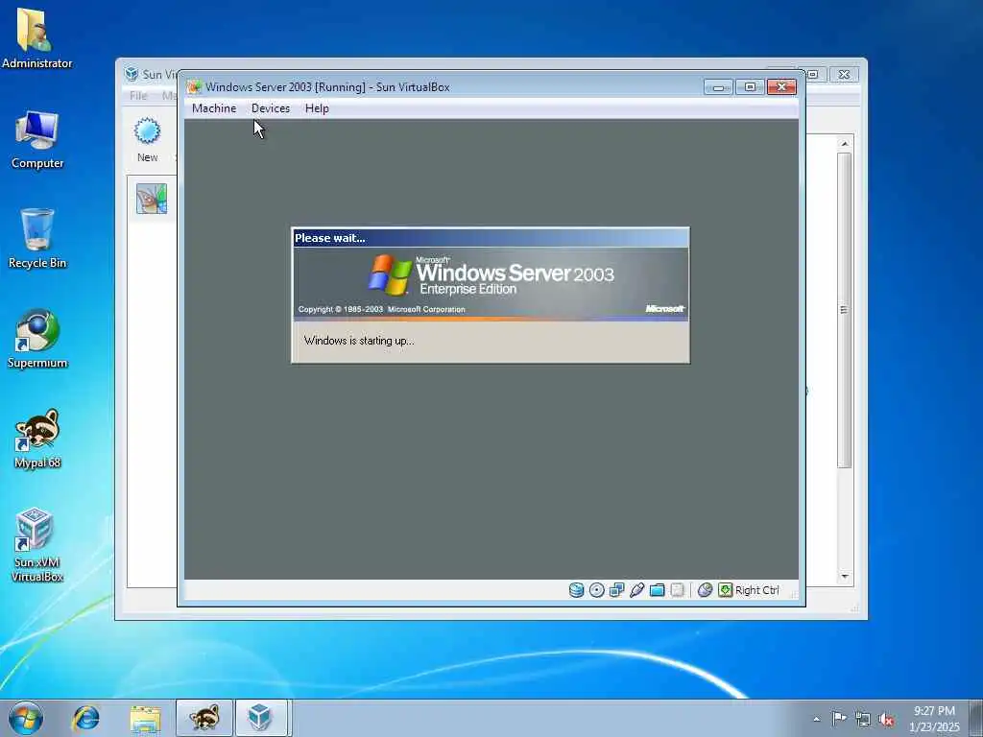This screenshot has height=737, width=983.
Task: Select the Mypal 68 desktop shortcut
Action: (x=37, y=439)
